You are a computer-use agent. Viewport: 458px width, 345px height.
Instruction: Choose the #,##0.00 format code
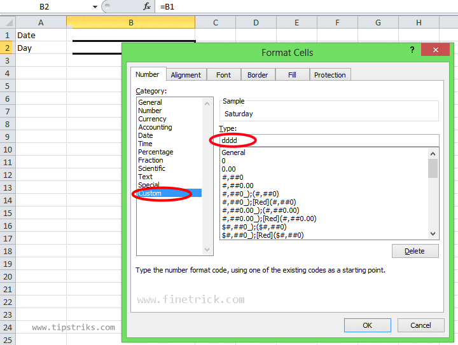click(x=238, y=186)
